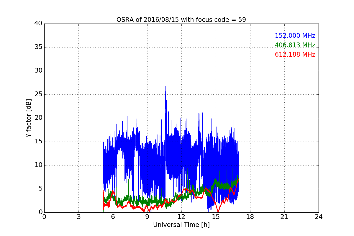This screenshot has width=354, height=236.
Task: Select the 152.000 MHz legend label
Action: 295,36
